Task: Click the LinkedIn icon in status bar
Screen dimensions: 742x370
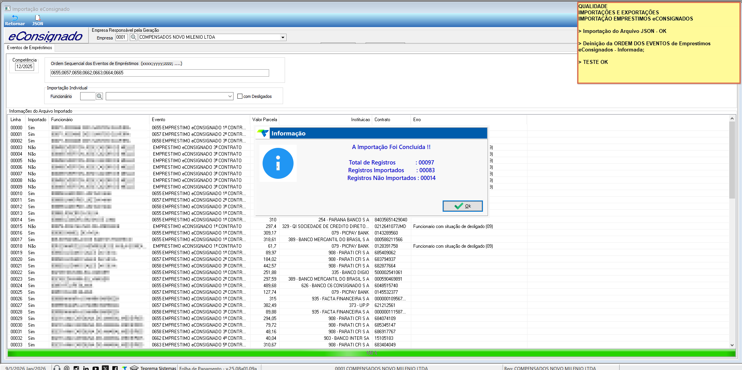Action: (x=86, y=368)
